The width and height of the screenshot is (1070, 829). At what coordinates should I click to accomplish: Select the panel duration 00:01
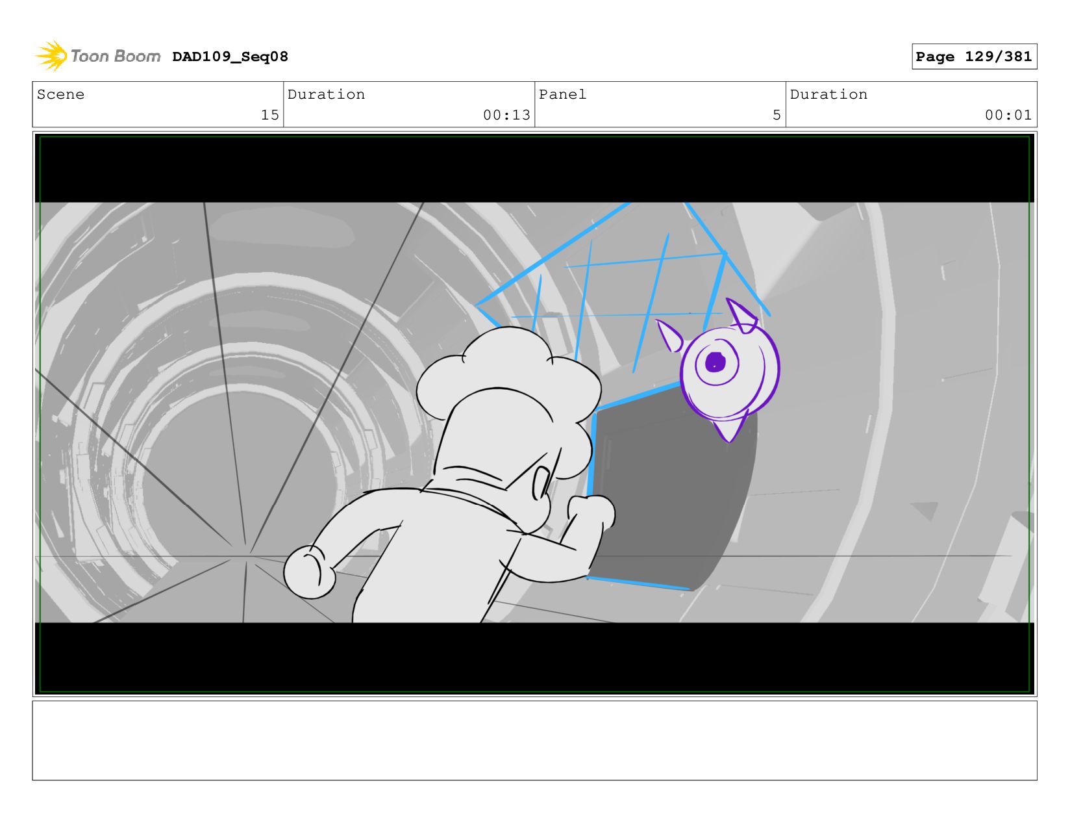(1008, 115)
